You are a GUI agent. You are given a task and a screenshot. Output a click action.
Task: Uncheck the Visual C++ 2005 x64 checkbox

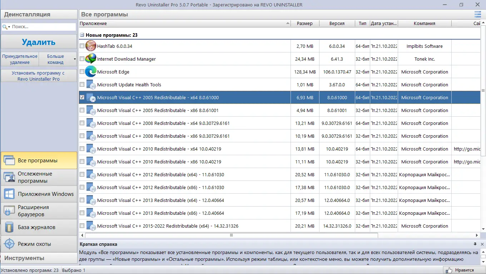pyautogui.click(x=82, y=97)
